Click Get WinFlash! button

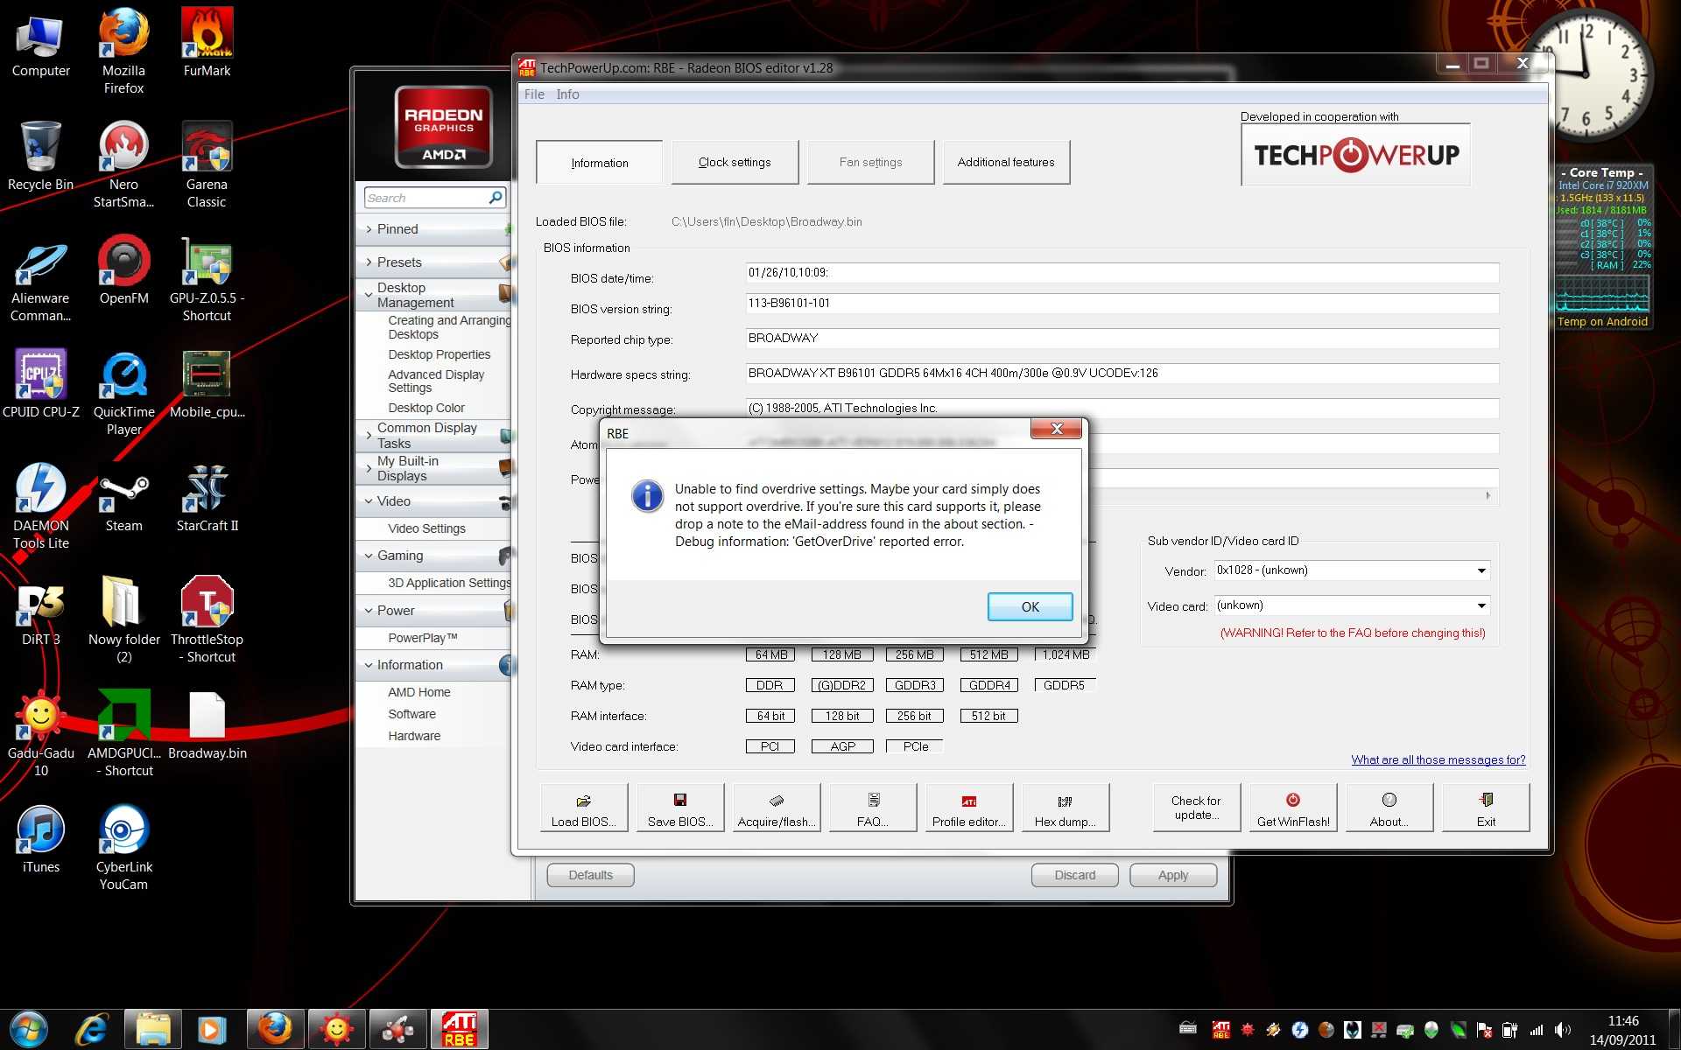point(1293,808)
